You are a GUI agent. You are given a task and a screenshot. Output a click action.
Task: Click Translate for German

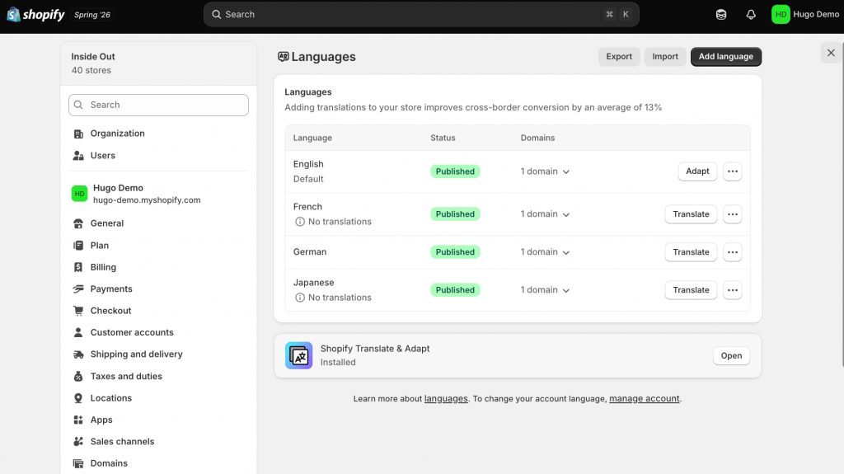pos(691,252)
